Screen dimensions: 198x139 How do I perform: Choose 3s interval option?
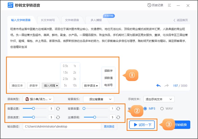pos(75,79)
